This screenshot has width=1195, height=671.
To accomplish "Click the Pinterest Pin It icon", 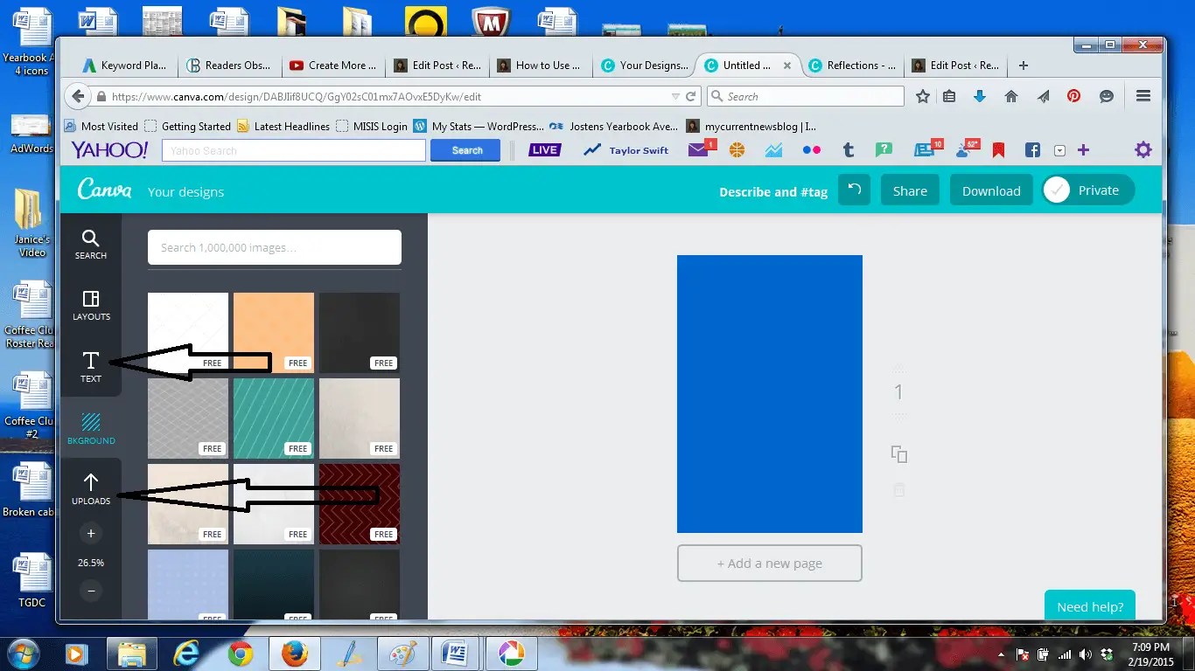I will [1073, 97].
